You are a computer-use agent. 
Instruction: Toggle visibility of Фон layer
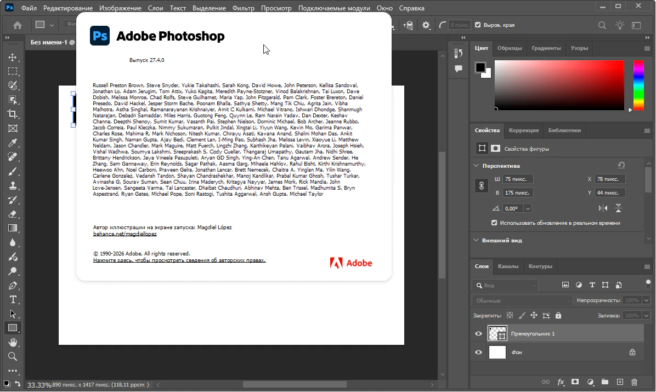(x=478, y=353)
